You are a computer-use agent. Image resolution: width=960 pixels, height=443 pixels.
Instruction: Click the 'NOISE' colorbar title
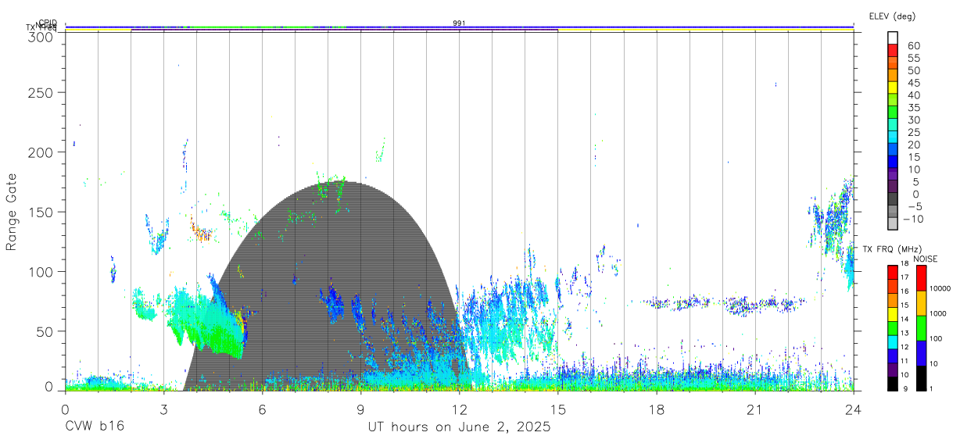click(926, 259)
